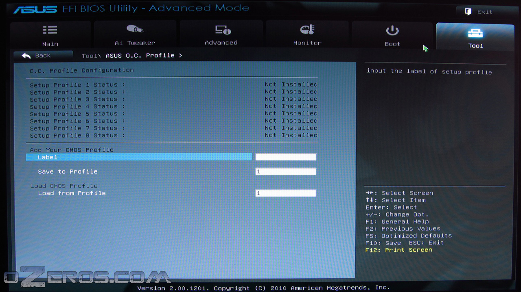Click ASUS O.C. Profile breadcrumb
Viewport: 521px width, 292px height.
[140, 55]
